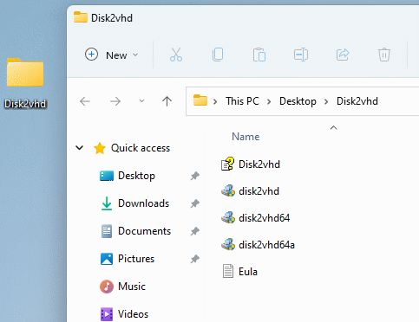Click the Videos icon in sidebar

(107, 314)
